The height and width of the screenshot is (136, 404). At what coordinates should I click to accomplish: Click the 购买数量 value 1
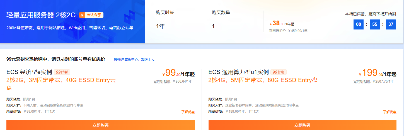coord(213,26)
